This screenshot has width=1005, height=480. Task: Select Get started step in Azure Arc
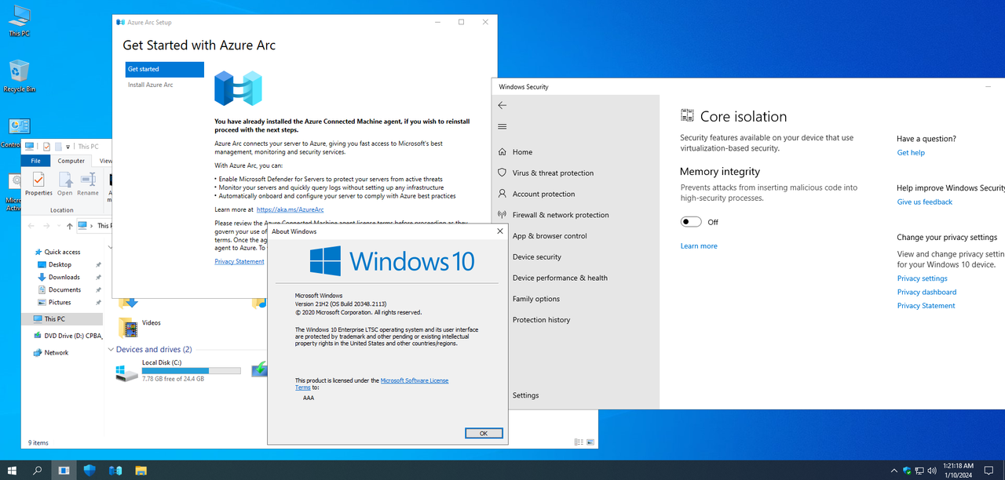[164, 69]
